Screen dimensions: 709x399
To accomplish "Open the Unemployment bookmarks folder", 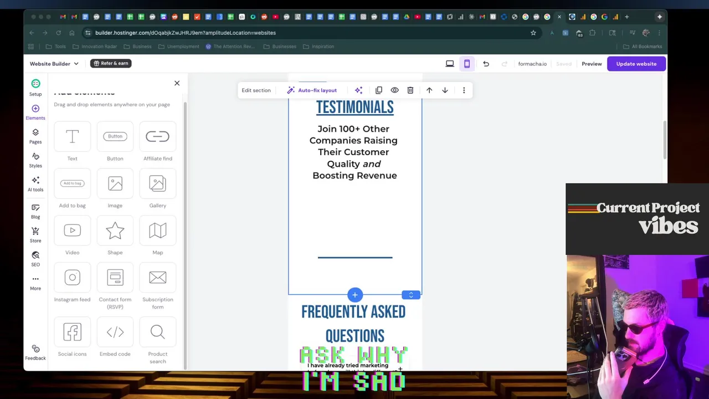I will (178, 47).
